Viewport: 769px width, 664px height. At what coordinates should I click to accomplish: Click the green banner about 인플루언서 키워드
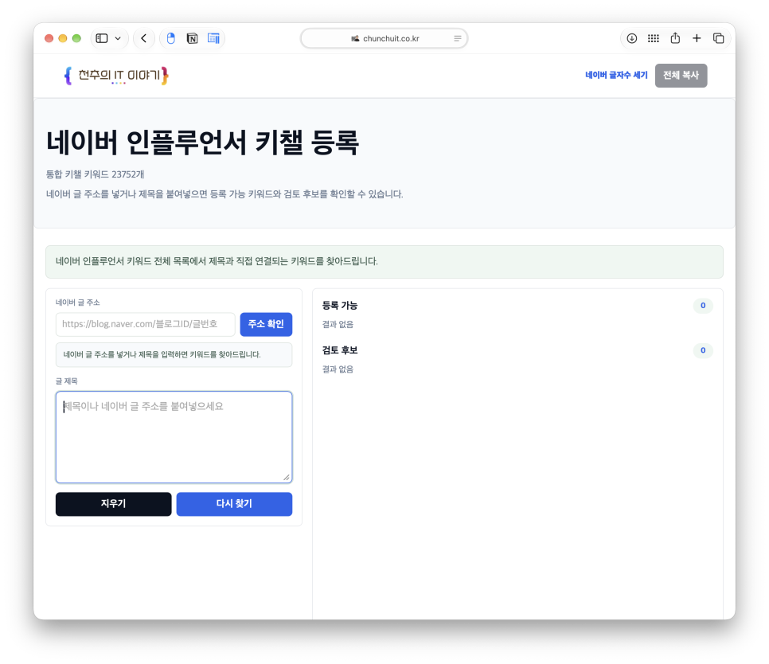pyautogui.click(x=384, y=261)
